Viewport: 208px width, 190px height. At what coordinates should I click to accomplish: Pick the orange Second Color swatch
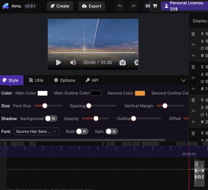pos(140,93)
